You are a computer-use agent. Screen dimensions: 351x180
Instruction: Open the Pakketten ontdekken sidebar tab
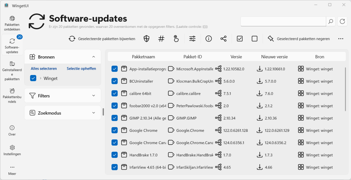[12, 23]
